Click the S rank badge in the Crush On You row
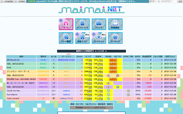Image resolution: width=183 pixels, height=114 pixels. click(108, 91)
